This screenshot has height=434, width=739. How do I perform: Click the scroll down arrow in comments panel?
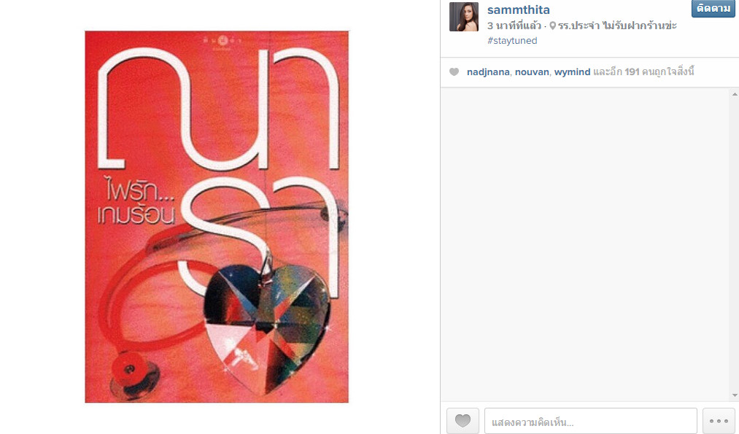coord(735,395)
